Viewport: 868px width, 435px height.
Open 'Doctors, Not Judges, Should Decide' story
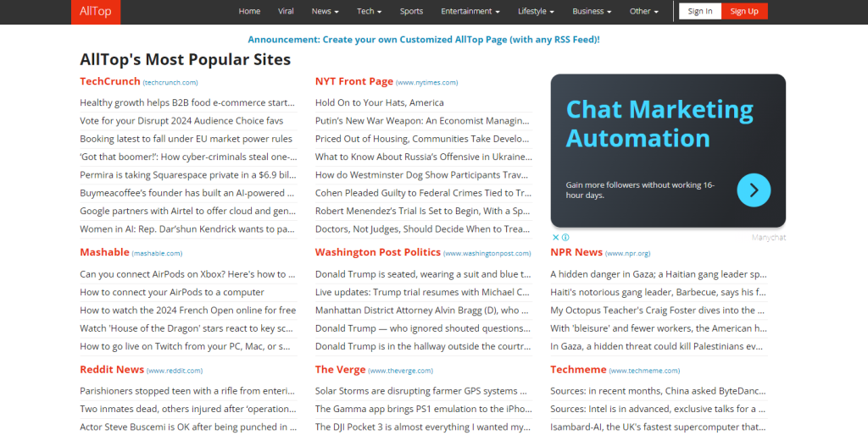(x=424, y=229)
